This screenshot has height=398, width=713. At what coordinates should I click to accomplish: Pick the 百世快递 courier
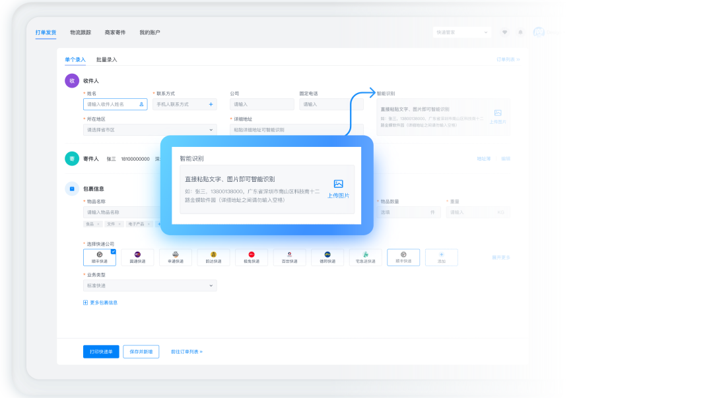coord(290,257)
